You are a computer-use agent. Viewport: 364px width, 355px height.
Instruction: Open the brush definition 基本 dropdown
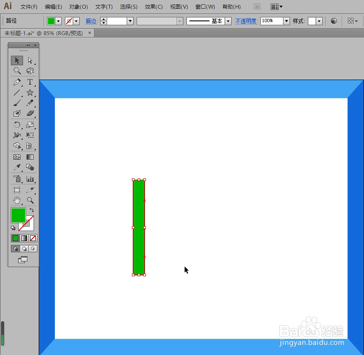point(228,21)
